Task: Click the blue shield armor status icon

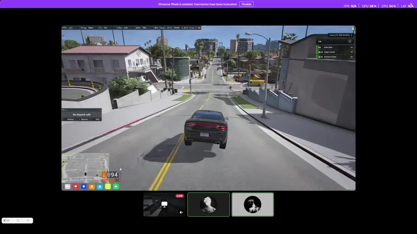Action: coord(84,186)
